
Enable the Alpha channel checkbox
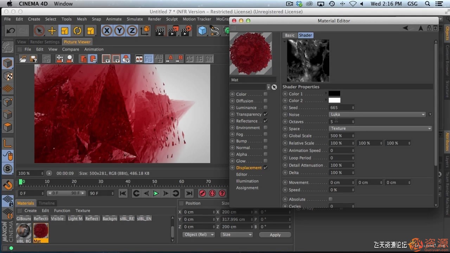(265, 154)
